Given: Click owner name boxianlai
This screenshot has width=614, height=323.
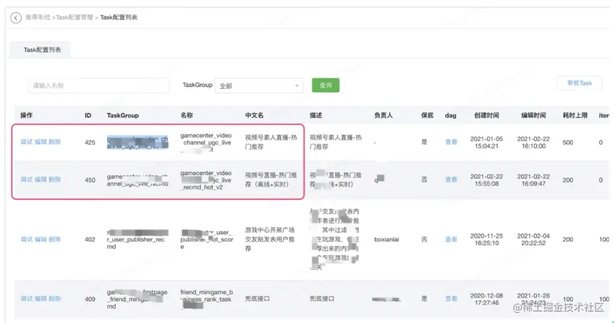Looking at the screenshot, I should point(387,239).
